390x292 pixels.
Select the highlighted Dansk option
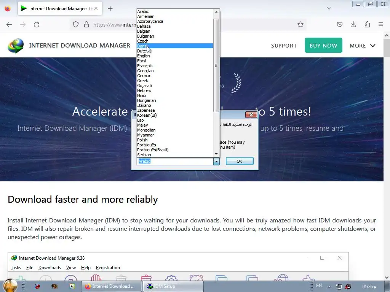(x=175, y=46)
